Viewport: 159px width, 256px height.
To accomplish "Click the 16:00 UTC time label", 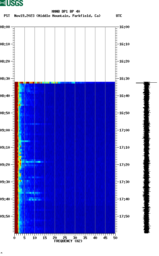I will tap(124, 27).
